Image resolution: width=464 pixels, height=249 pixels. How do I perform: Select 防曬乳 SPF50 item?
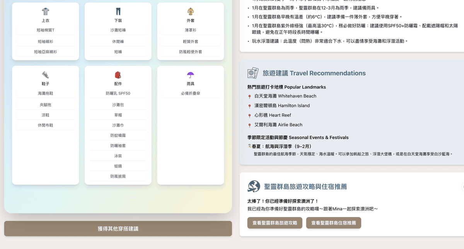point(118,93)
